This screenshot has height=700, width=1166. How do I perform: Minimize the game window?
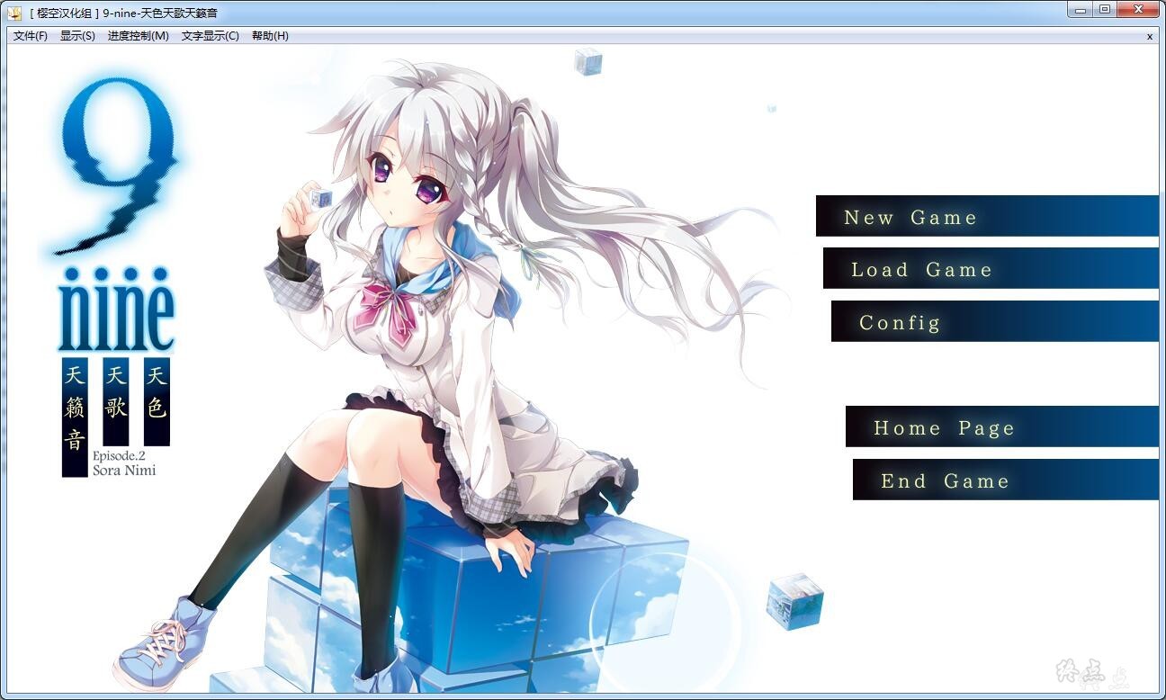pos(1080,9)
